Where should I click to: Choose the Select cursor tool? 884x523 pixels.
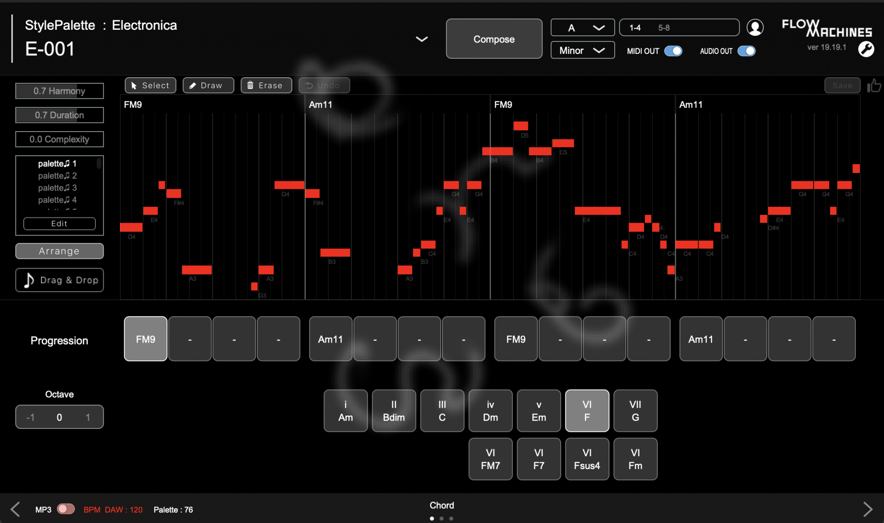150,85
